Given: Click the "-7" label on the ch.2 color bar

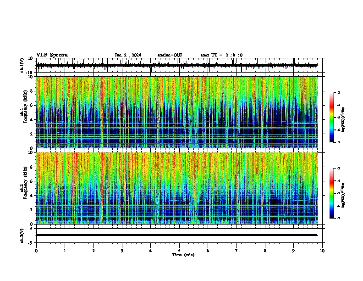Looking at the screenshot, I should coord(338,219).
